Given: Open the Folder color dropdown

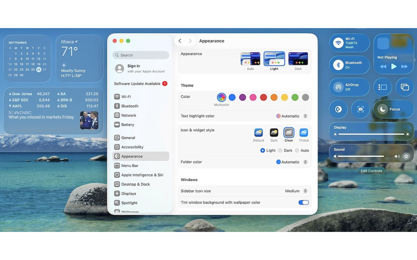Looking at the screenshot, I should (292, 162).
